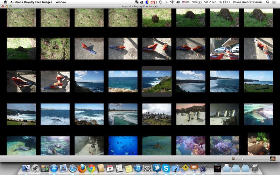Screen dimensions: 280x175
Task: Click Time Machine menu bar icon
Action: point(161,2)
